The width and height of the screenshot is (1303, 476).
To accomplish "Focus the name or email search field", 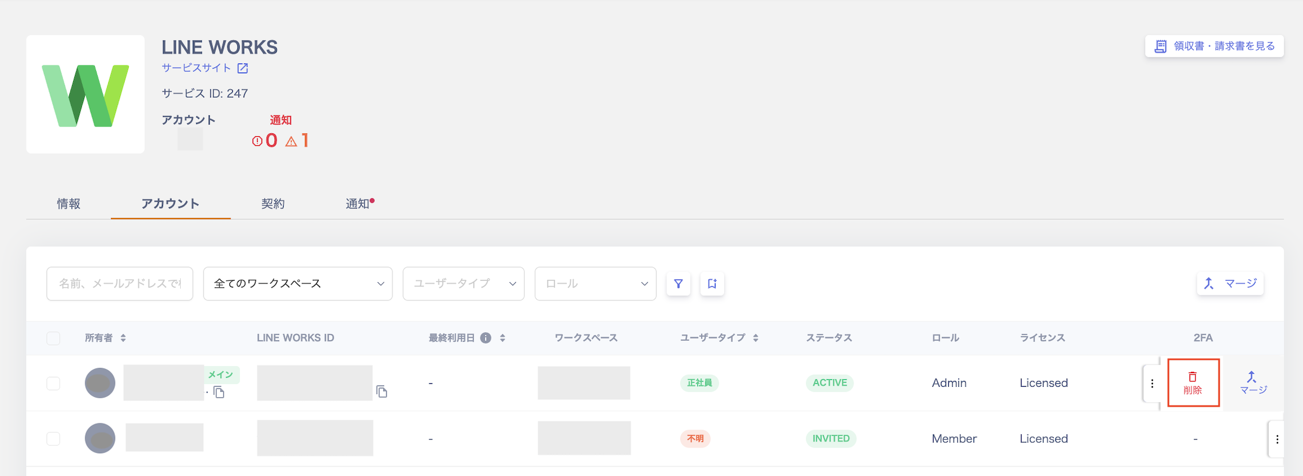I will point(120,284).
